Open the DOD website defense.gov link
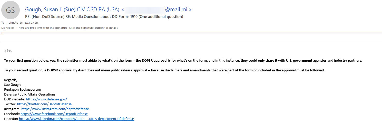Screen dimensions: 382x123 [46, 99]
